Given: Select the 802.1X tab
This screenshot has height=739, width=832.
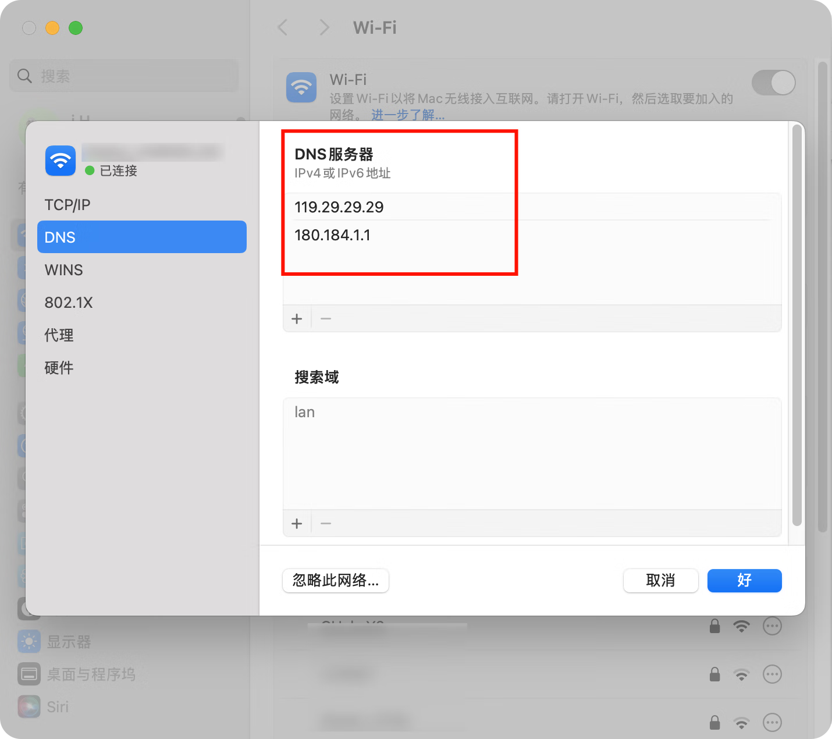Looking at the screenshot, I should pyautogui.click(x=69, y=303).
